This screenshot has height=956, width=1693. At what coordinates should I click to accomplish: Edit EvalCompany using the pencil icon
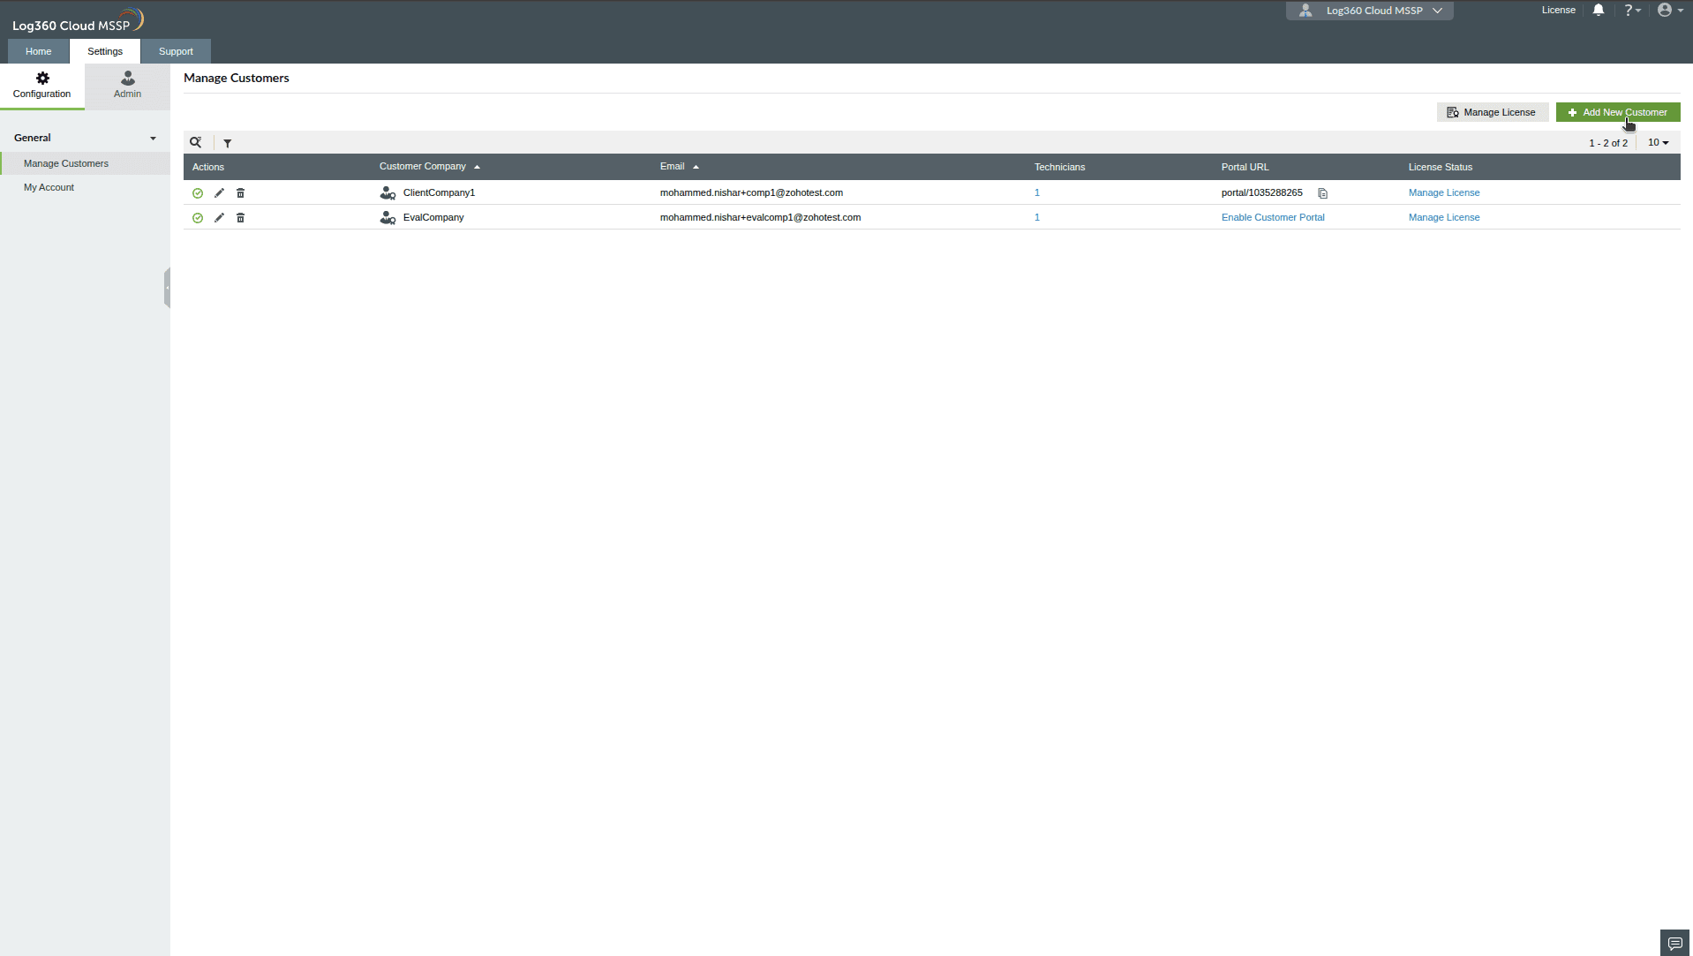click(219, 217)
